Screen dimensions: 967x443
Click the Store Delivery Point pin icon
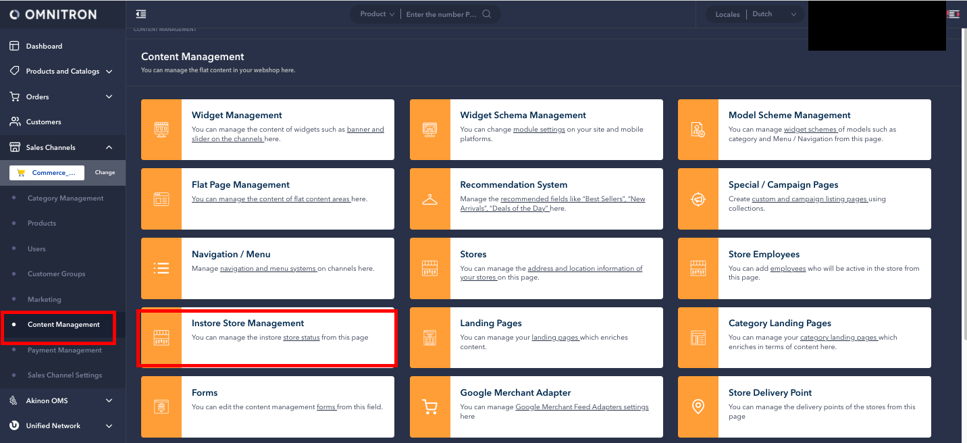tap(698, 407)
